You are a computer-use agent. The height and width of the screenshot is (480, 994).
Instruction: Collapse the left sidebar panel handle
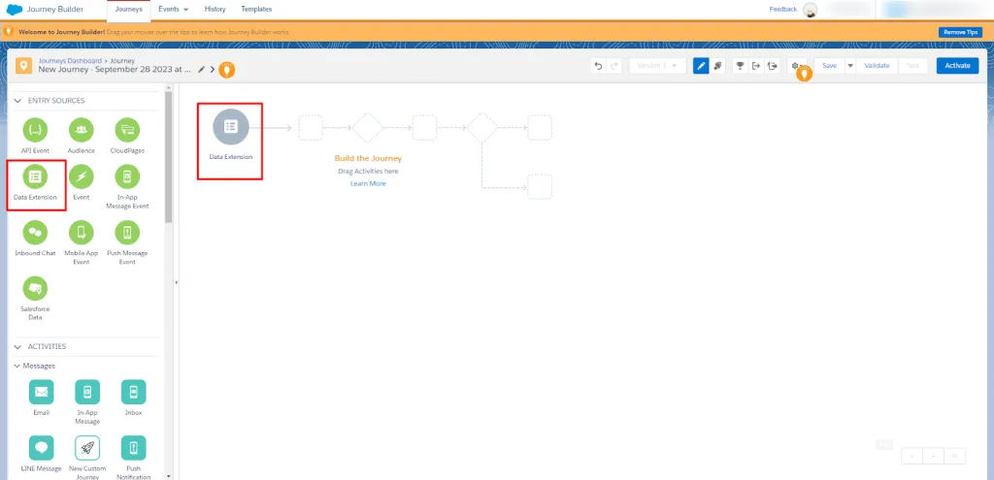176,283
